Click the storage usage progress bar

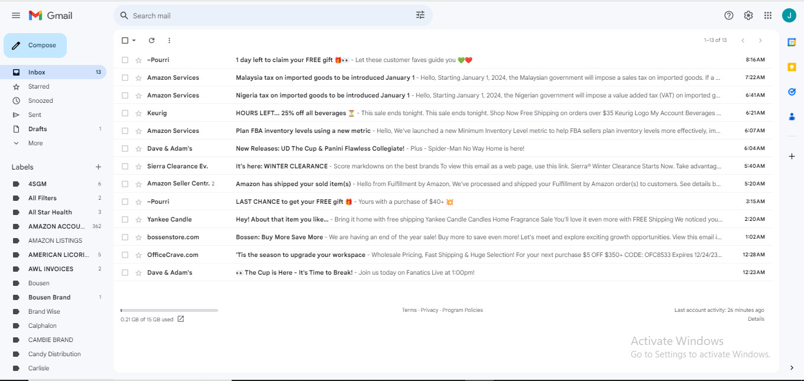coord(169,310)
